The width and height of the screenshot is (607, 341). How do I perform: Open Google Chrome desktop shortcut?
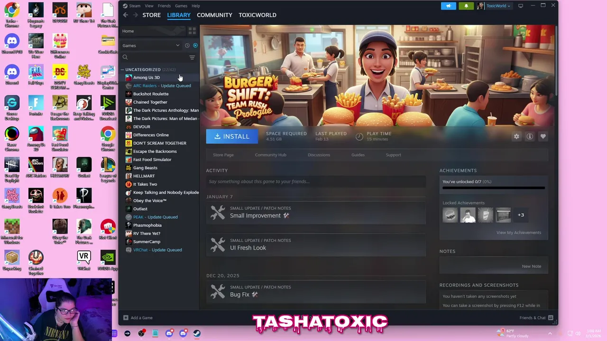tap(108, 137)
